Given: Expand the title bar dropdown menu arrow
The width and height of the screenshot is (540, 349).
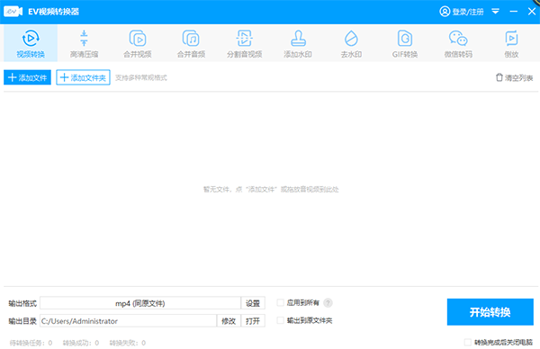Looking at the screenshot, I should [495, 12].
